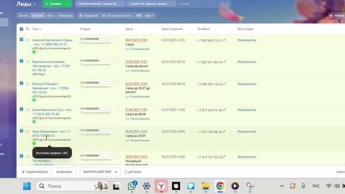This screenshot has height=194, width=345.
Task: Uncheck the checkbox of the 30.07.2025 16:09 row
Action: 22,156
